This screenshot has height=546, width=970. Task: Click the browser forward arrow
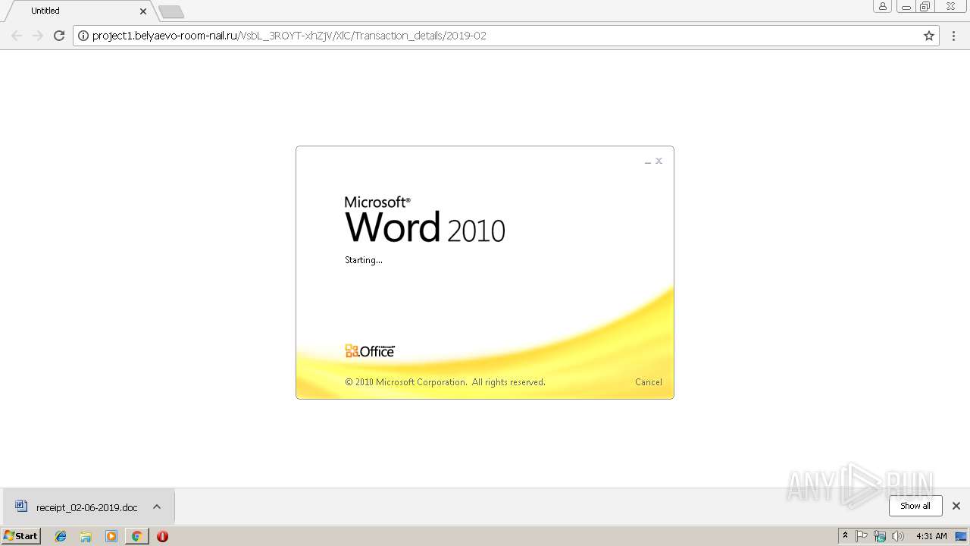coord(38,36)
